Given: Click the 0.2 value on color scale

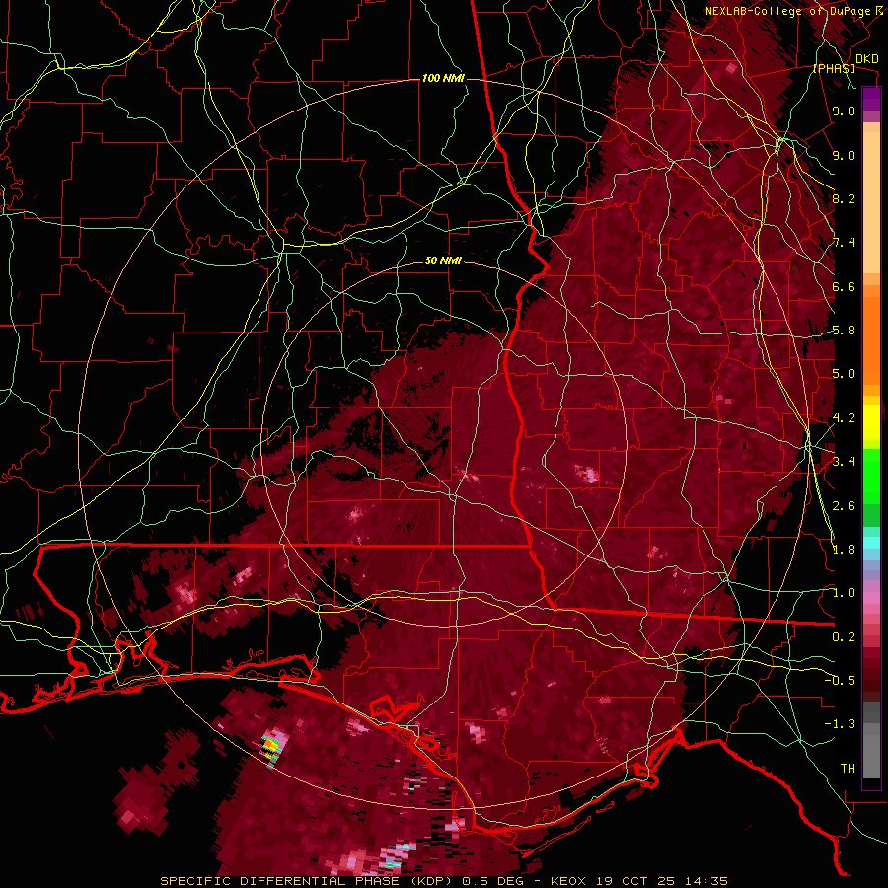Looking at the screenshot, I should [844, 637].
